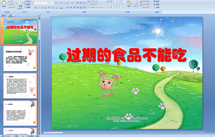The height and width of the screenshot is (137, 215).
Task: Click the Grow Font button
Action: pos(56,3)
